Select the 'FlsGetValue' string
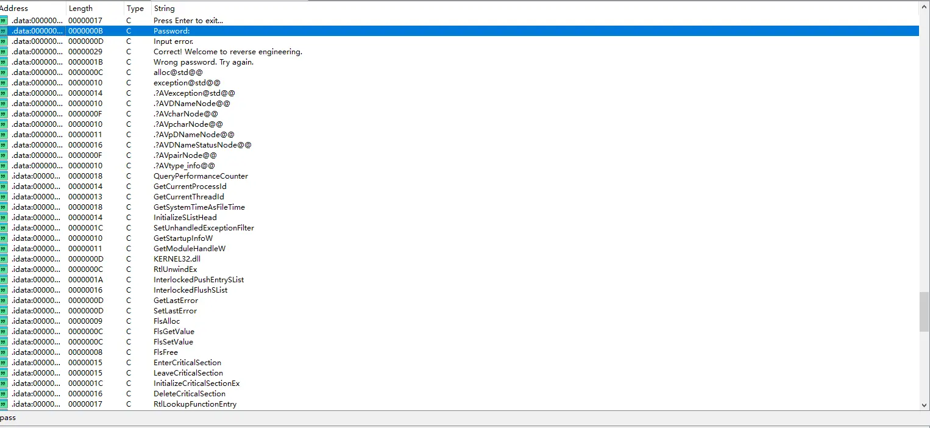 pyautogui.click(x=174, y=332)
